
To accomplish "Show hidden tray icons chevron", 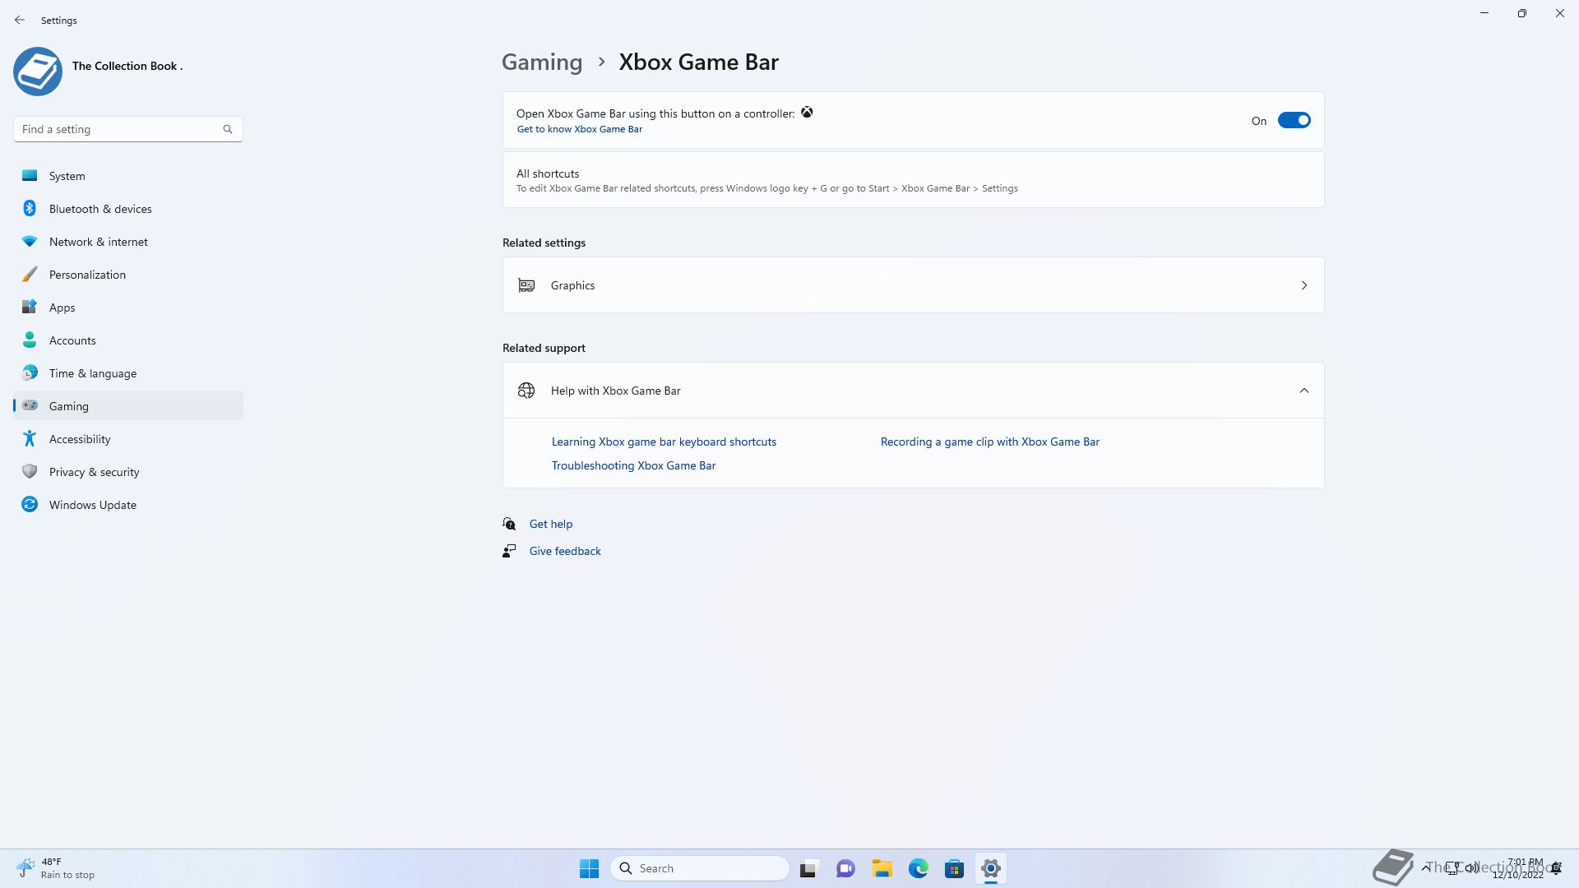I will [x=1425, y=867].
